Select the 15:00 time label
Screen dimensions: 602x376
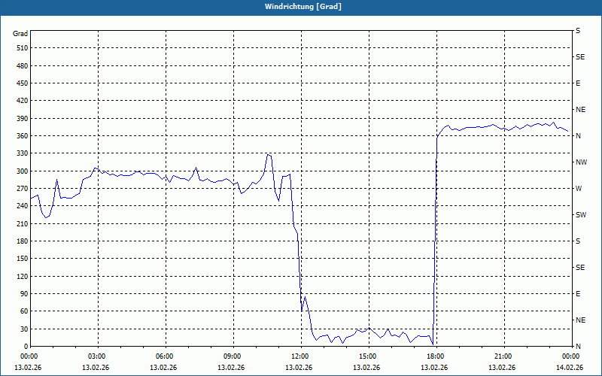click(366, 356)
